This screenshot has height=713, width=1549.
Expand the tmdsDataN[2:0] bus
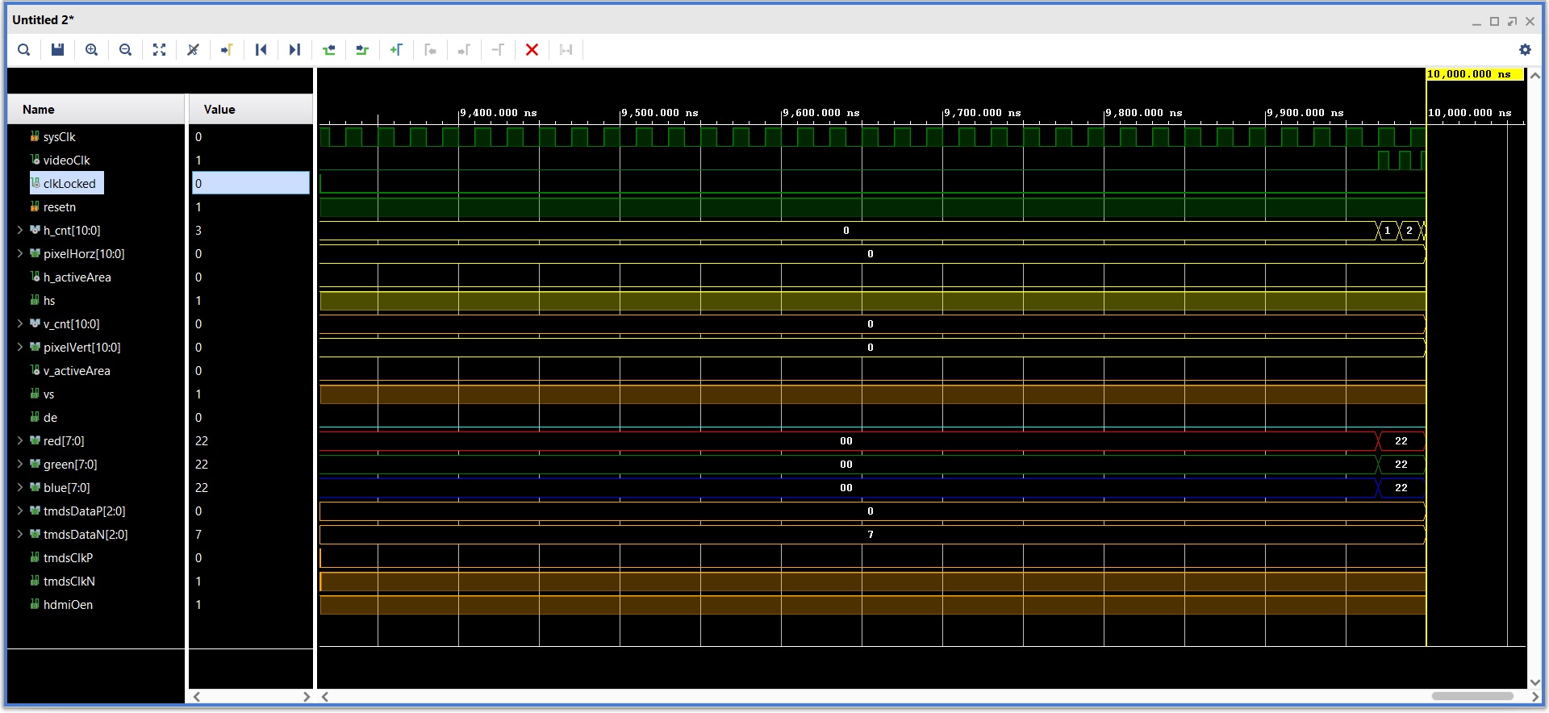tap(20, 535)
